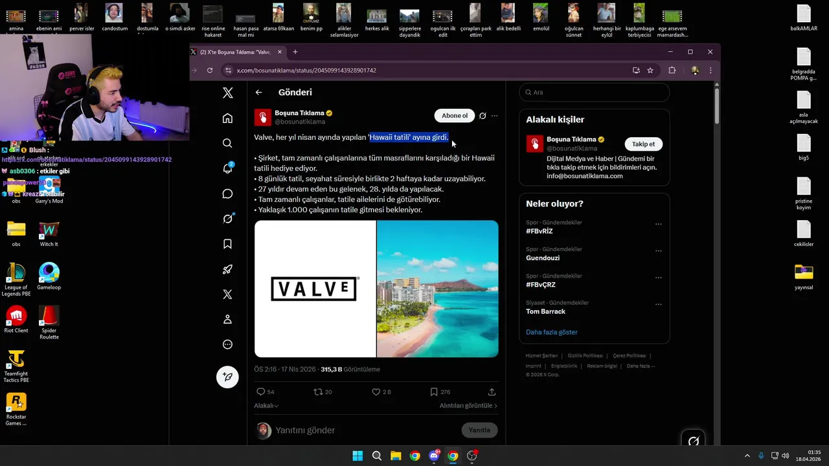This screenshot has width=829, height=466.
Task: Open the Valve logo image
Action: [x=315, y=289]
